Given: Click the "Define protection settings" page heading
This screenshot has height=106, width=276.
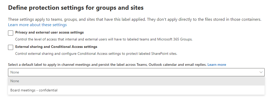Looking at the screenshot, I should (x=76, y=8).
